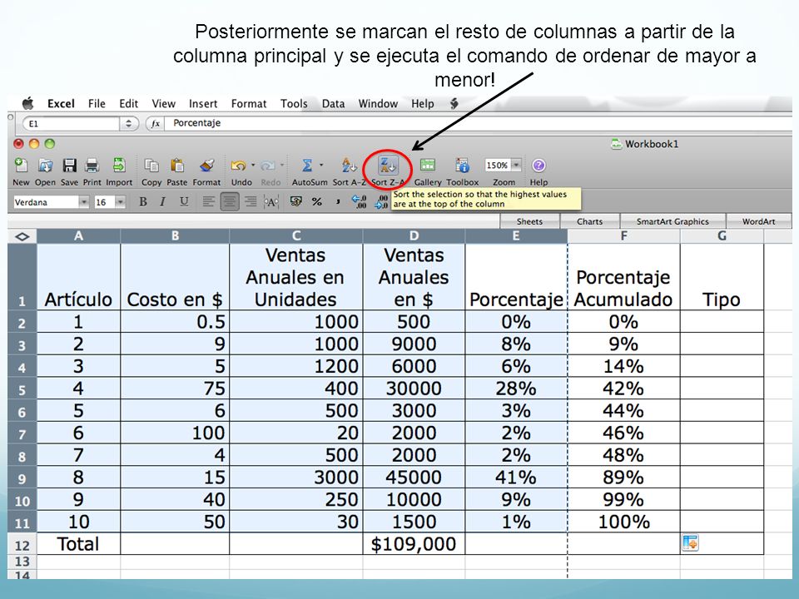Toggle Bold formatting

(x=143, y=201)
